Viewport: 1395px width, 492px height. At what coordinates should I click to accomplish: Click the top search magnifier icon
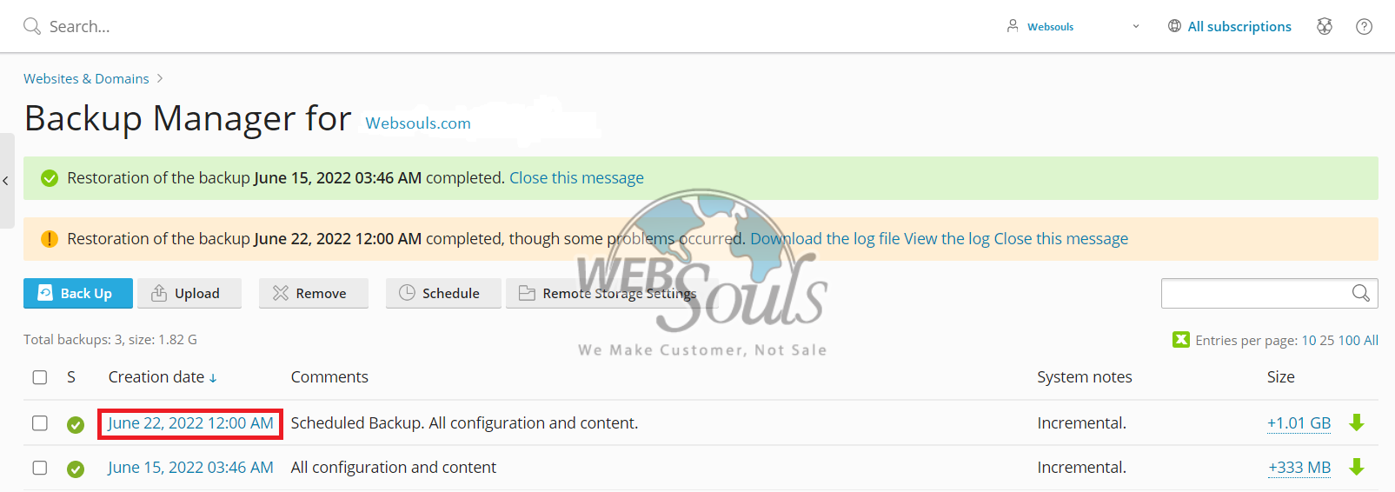32,26
